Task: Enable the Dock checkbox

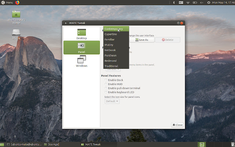Action: [106, 80]
